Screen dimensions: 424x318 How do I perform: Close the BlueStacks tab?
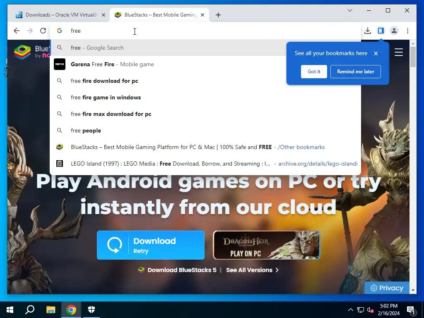pos(202,15)
